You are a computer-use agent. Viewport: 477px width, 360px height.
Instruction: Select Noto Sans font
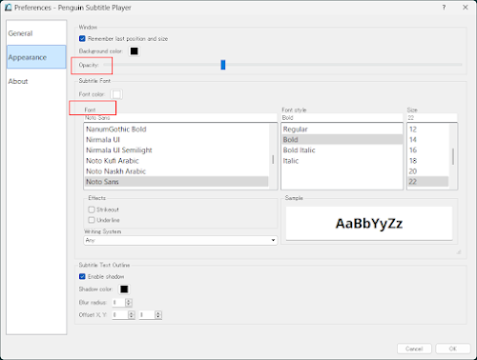point(176,182)
